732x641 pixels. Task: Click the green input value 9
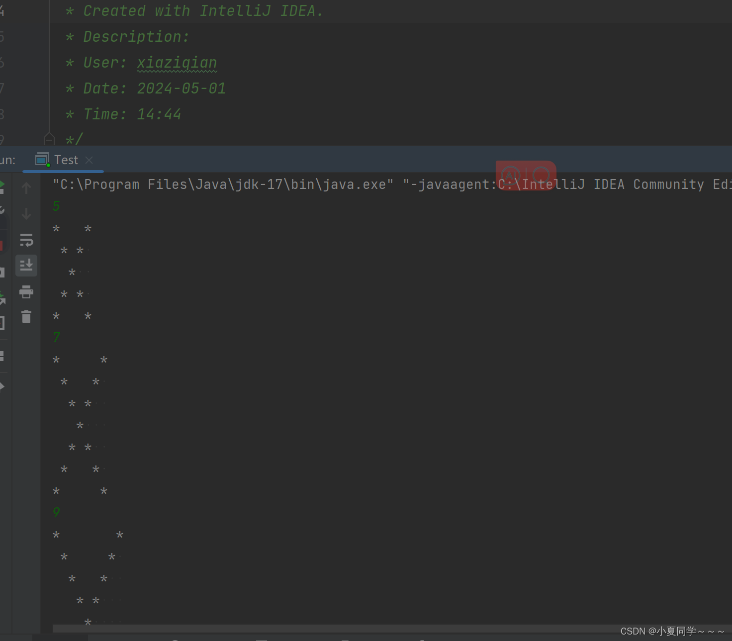56,512
